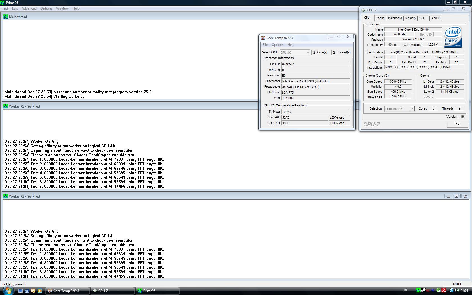Click the Prime95 taskbar button
Screen dimensions: 472x295
(x=157, y=291)
